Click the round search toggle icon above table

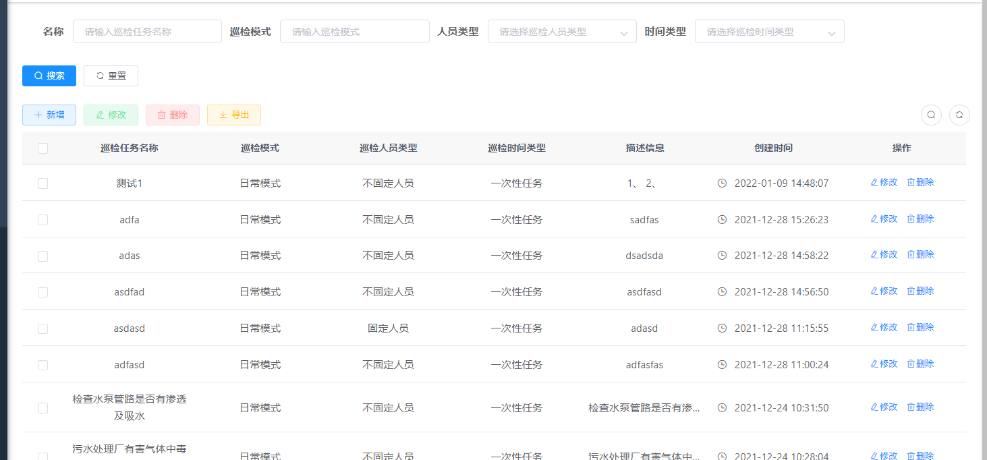pyautogui.click(x=931, y=115)
